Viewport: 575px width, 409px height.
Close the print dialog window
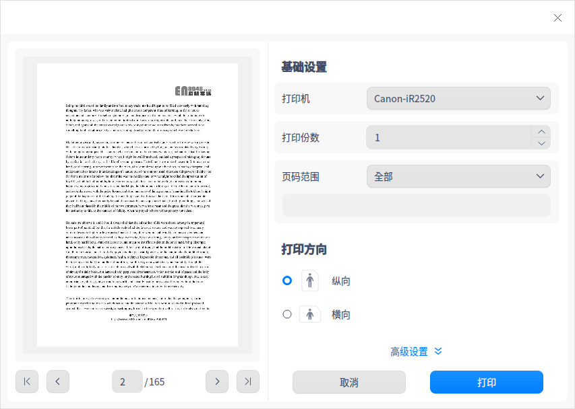(x=557, y=18)
